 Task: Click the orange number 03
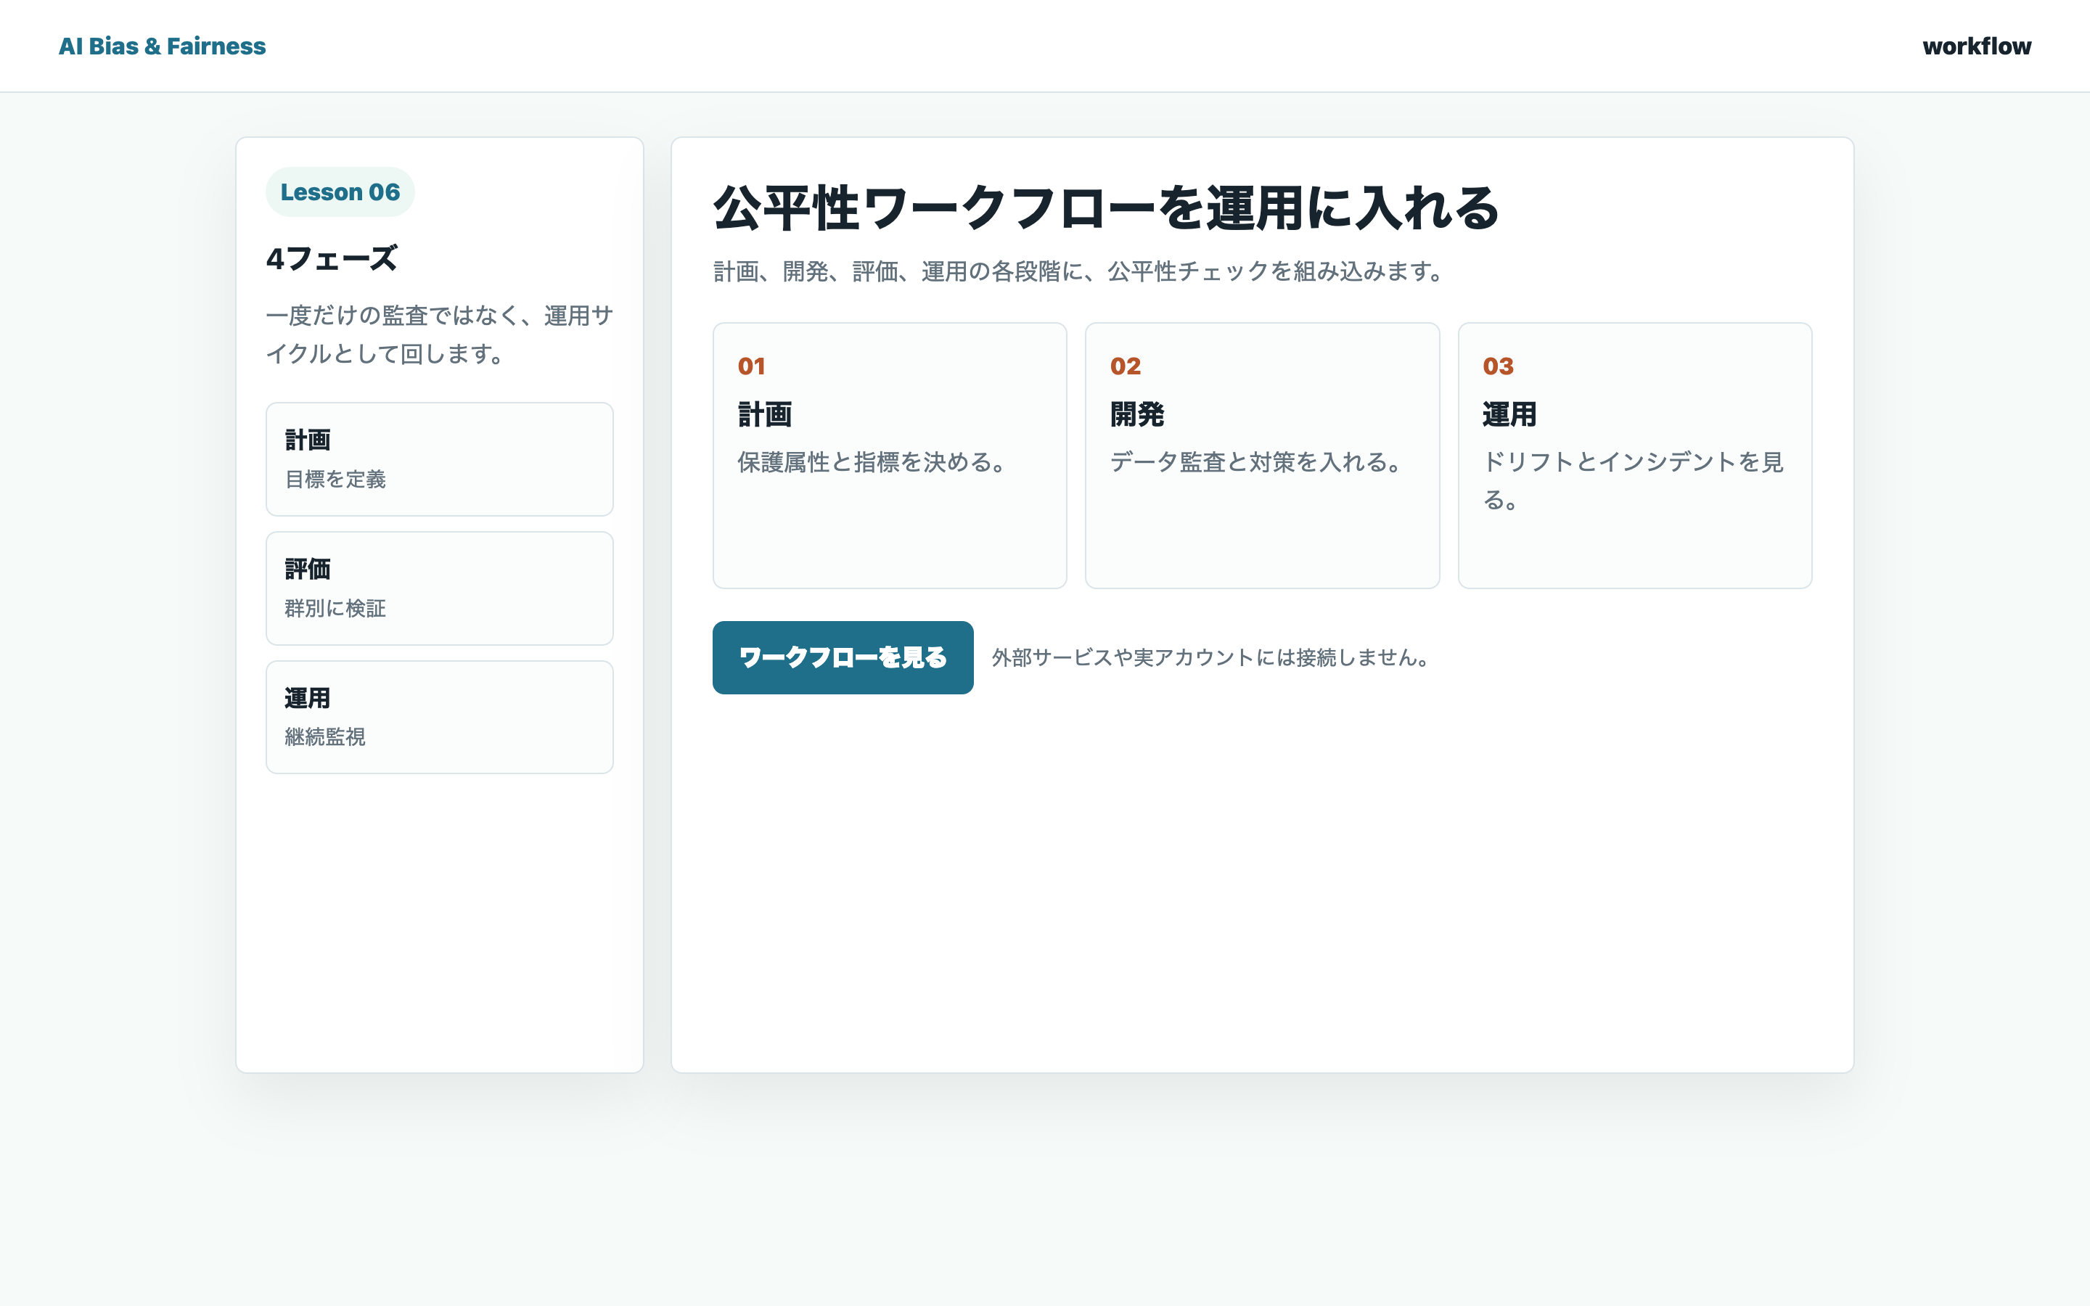click(1499, 366)
